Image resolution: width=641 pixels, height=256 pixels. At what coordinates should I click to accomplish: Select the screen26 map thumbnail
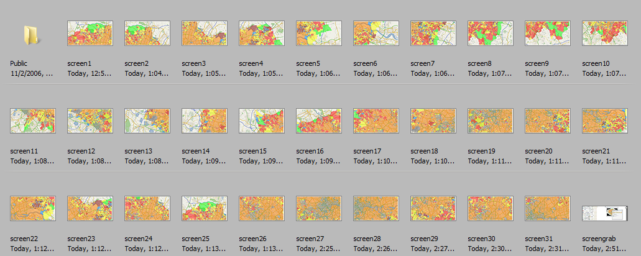click(x=262, y=208)
